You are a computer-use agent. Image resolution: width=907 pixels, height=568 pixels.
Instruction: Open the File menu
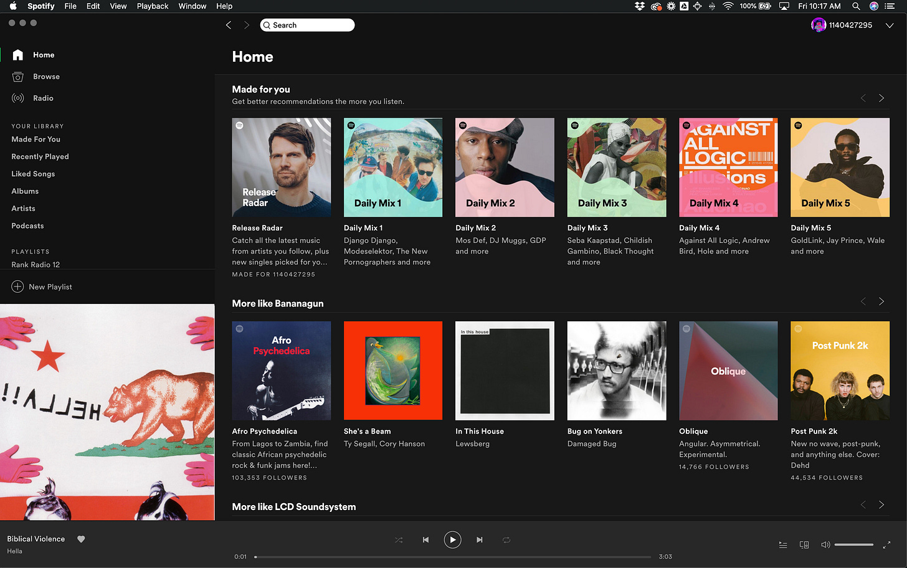pos(70,6)
